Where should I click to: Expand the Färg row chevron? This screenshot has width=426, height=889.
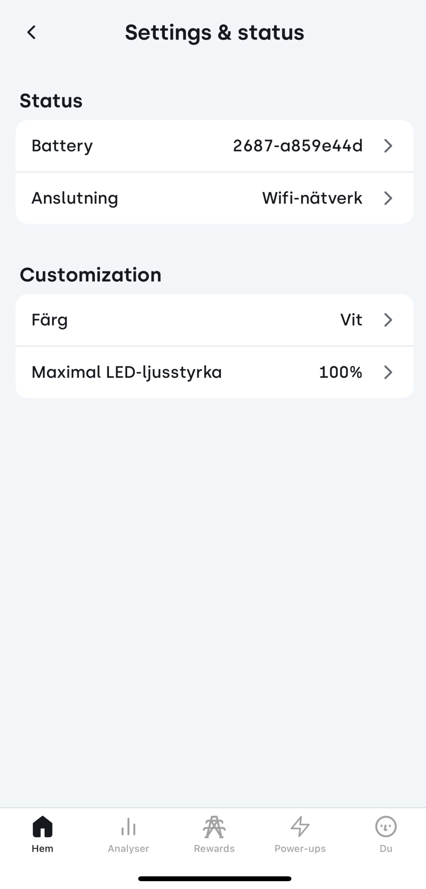[x=388, y=320]
